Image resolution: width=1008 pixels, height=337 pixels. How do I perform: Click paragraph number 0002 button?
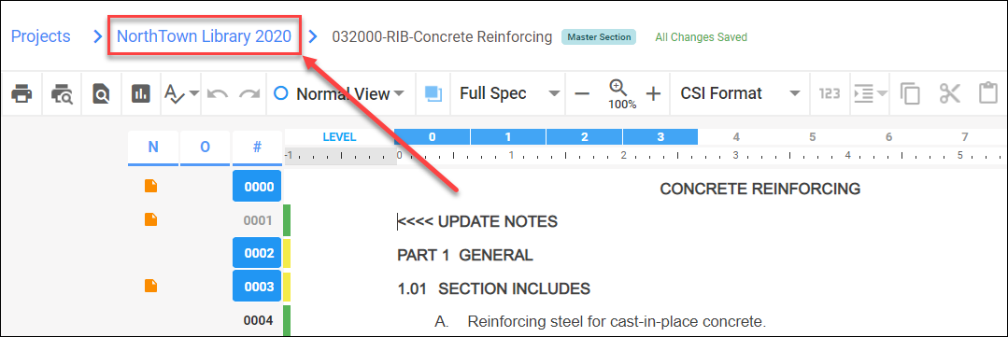tap(257, 253)
